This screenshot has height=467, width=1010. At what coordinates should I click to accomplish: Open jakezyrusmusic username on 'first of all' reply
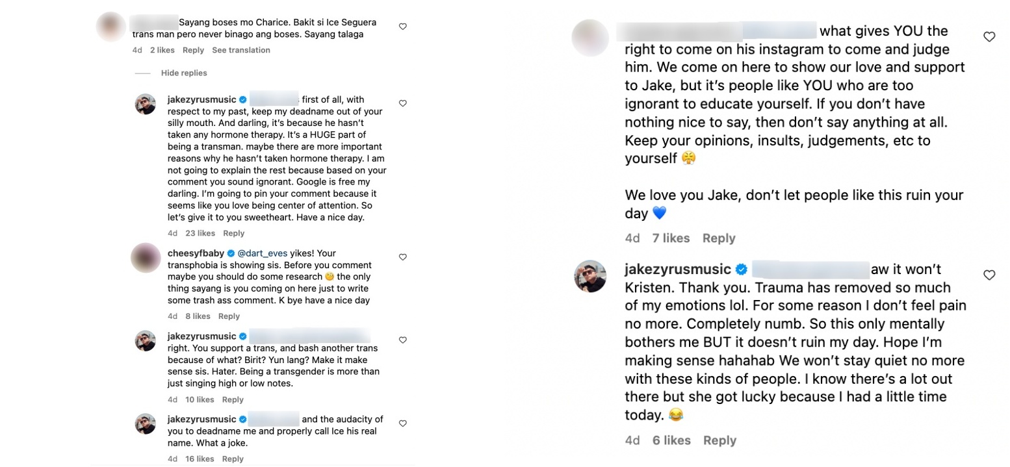pyautogui.click(x=201, y=99)
